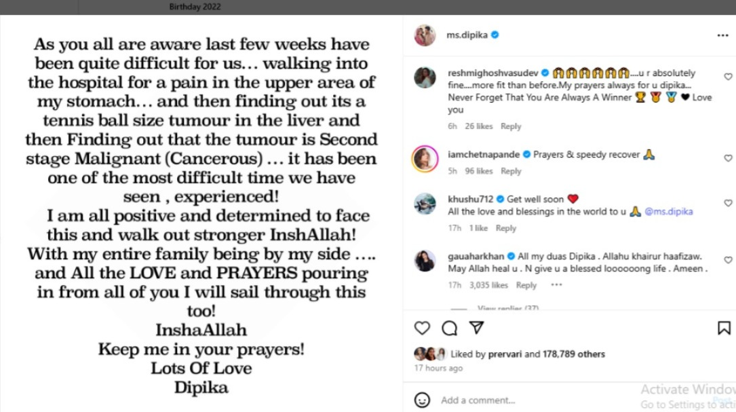736x412 pixels.
Task: Share the post with the paper plane icon
Action: tap(476, 329)
